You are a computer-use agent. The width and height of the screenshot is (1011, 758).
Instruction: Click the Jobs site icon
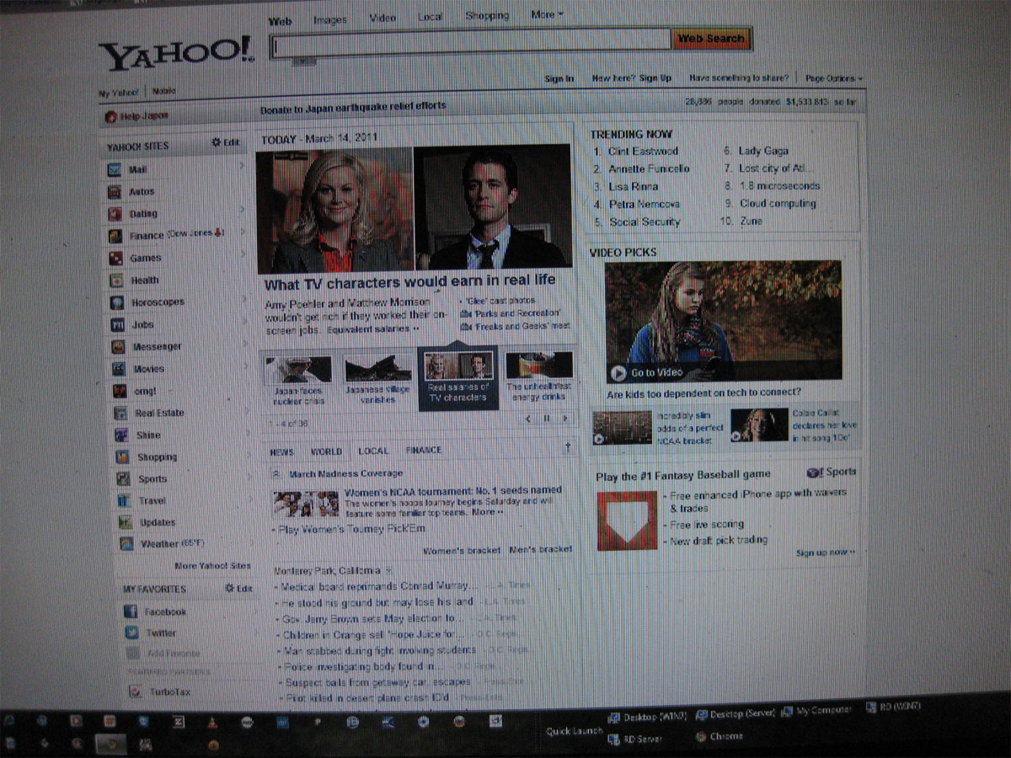click(x=118, y=324)
